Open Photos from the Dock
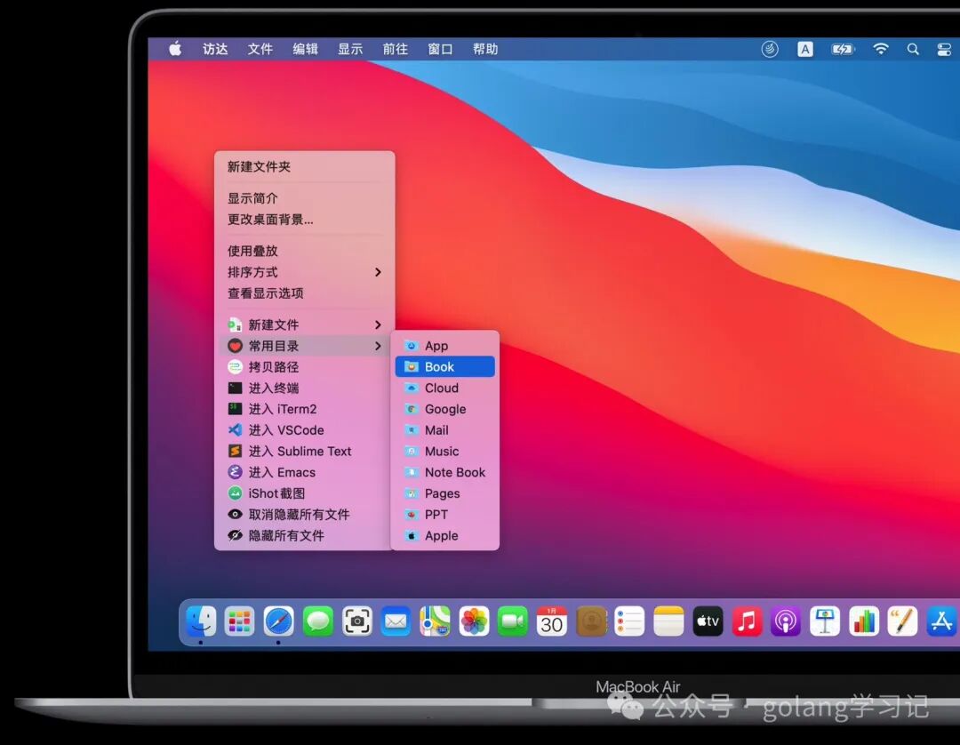This screenshot has width=960, height=745. [x=474, y=622]
